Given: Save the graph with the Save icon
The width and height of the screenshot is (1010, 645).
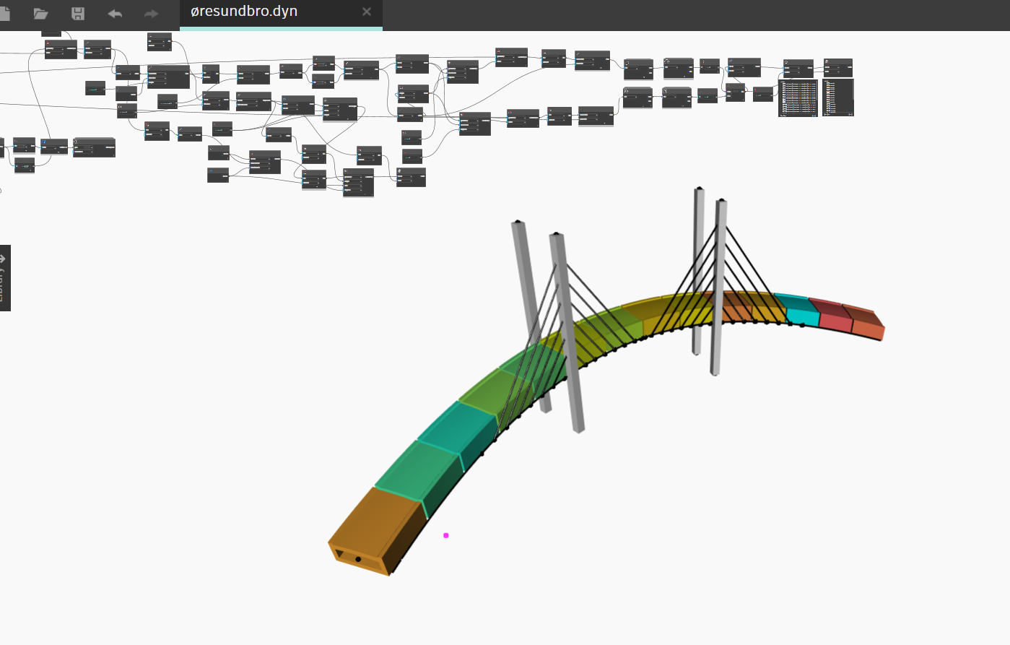Looking at the screenshot, I should pos(77,13).
